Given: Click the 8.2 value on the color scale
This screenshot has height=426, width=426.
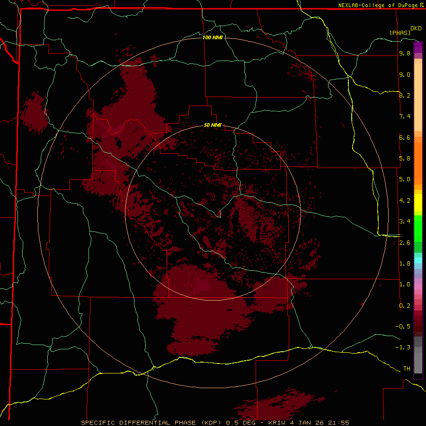Looking at the screenshot, I should pyautogui.click(x=405, y=95).
